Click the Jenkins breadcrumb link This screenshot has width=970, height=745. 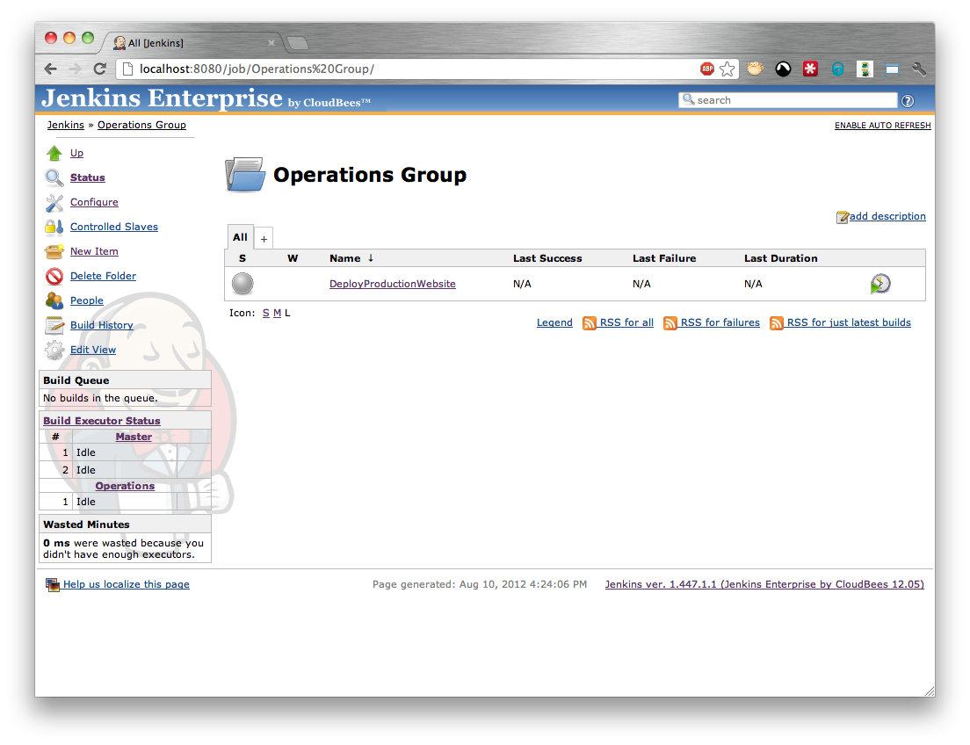pos(66,125)
